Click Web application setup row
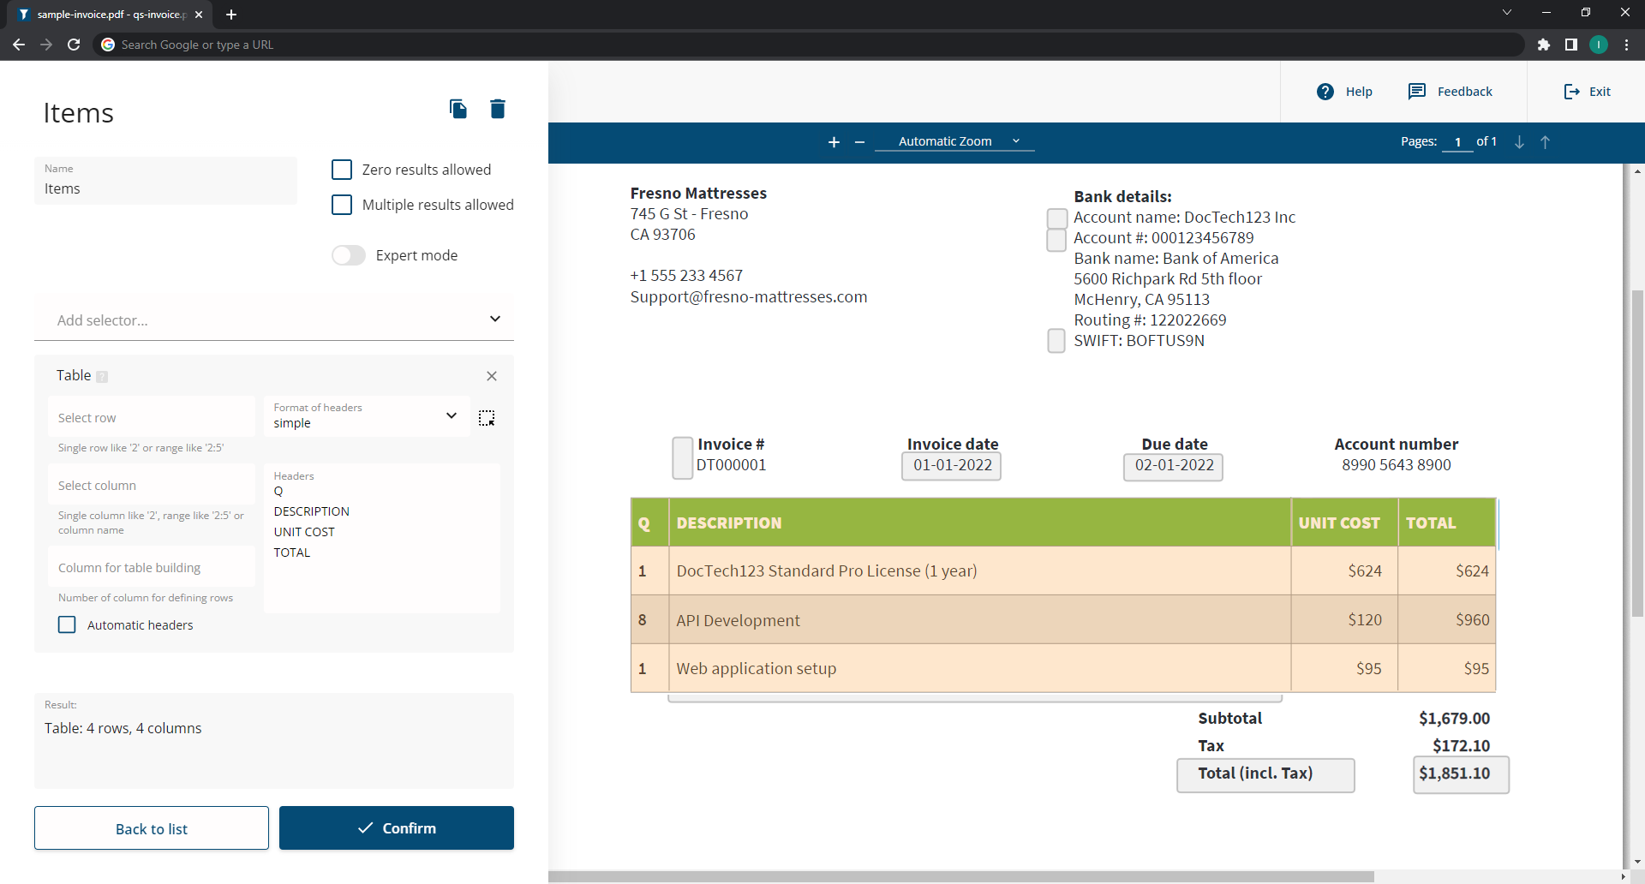 click(1063, 668)
